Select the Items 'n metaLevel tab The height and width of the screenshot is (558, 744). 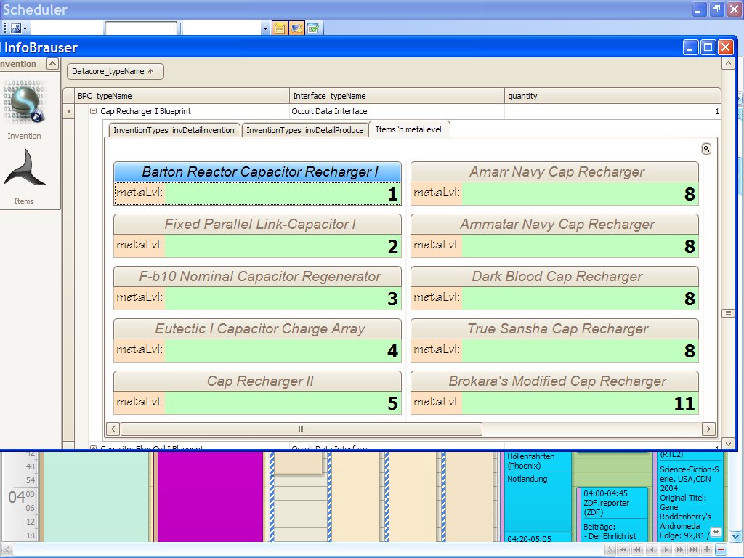408,129
